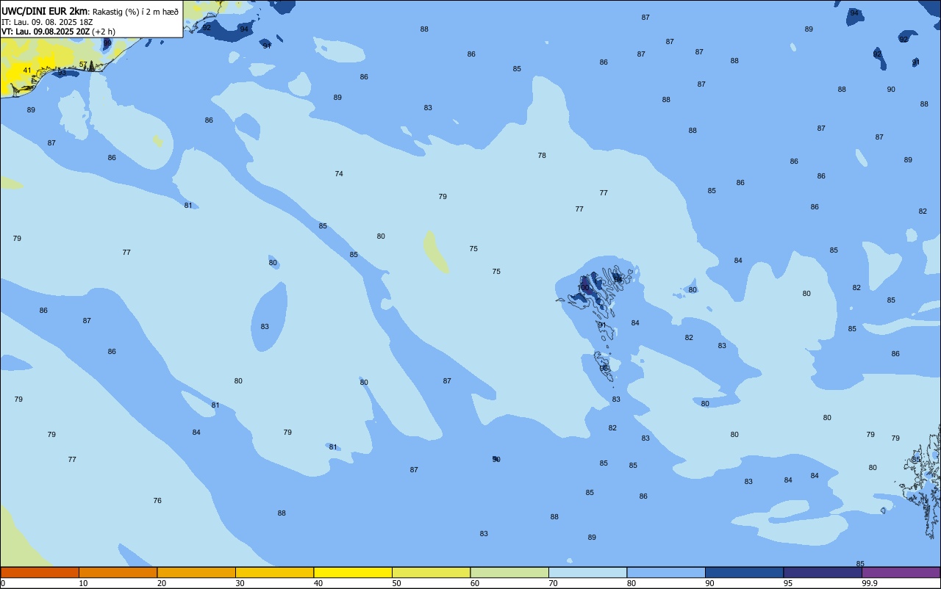The image size is (941, 589).
Task: Pick the 50–60 pale yellow legend swatch
Action: coord(431,572)
